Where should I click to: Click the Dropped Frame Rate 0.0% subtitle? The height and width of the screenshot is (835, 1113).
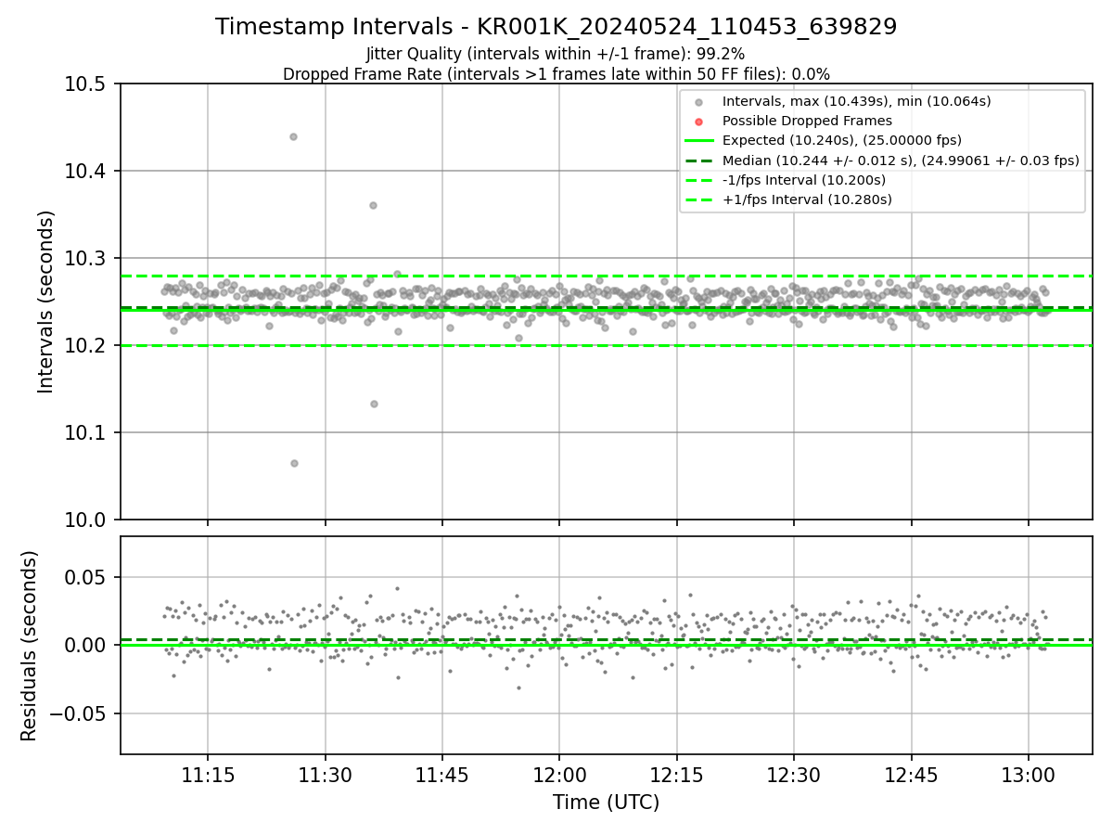(556, 74)
